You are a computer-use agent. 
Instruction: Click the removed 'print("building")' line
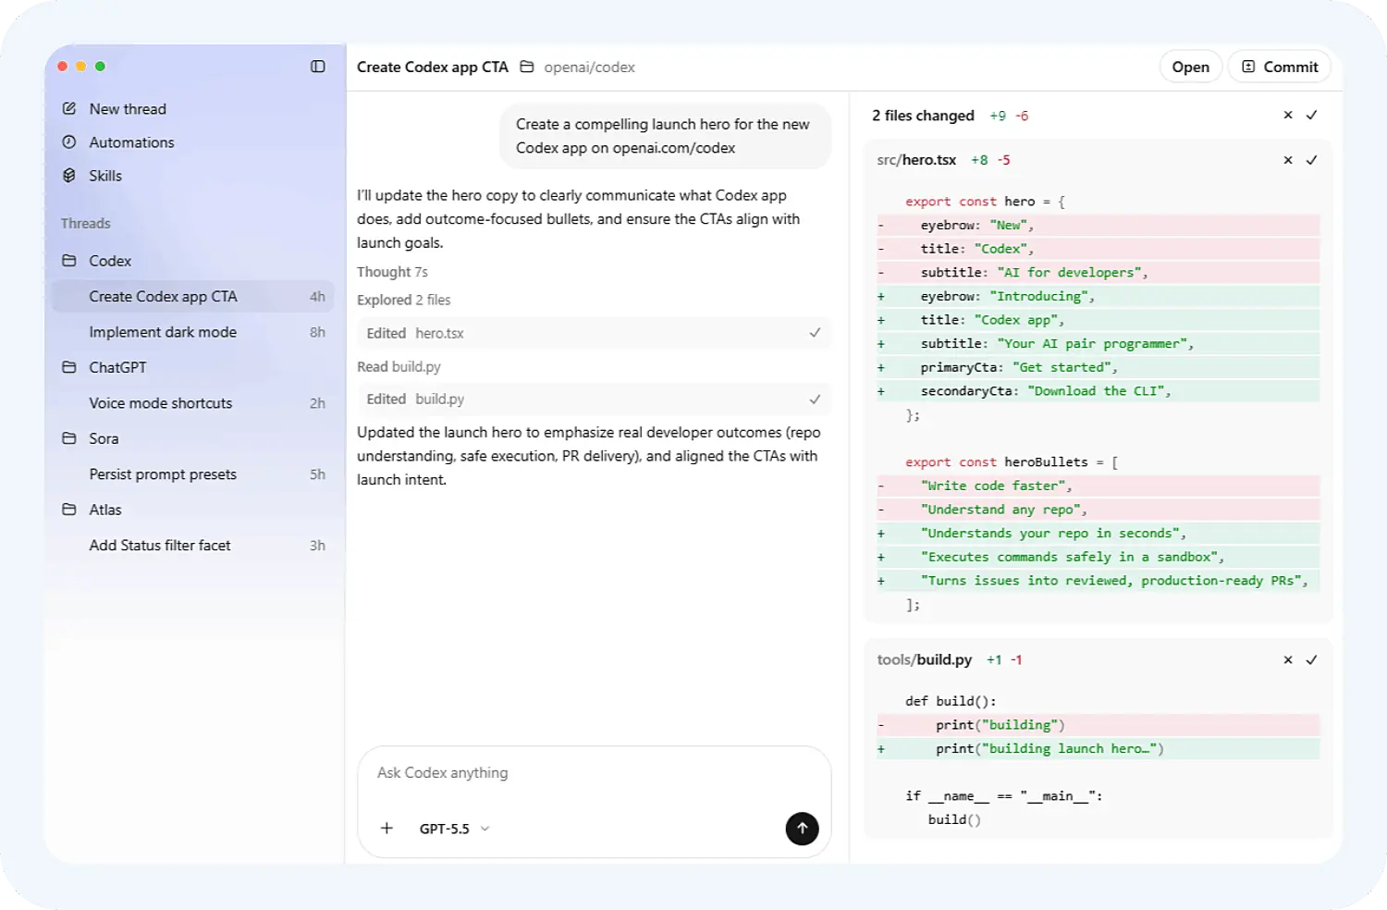(1099, 725)
